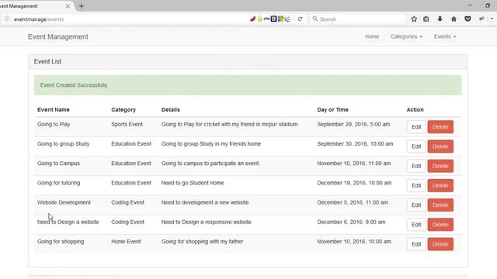Click the Sports Event category cell
497x279 pixels.
pyautogui.click(x=127, y=124)
